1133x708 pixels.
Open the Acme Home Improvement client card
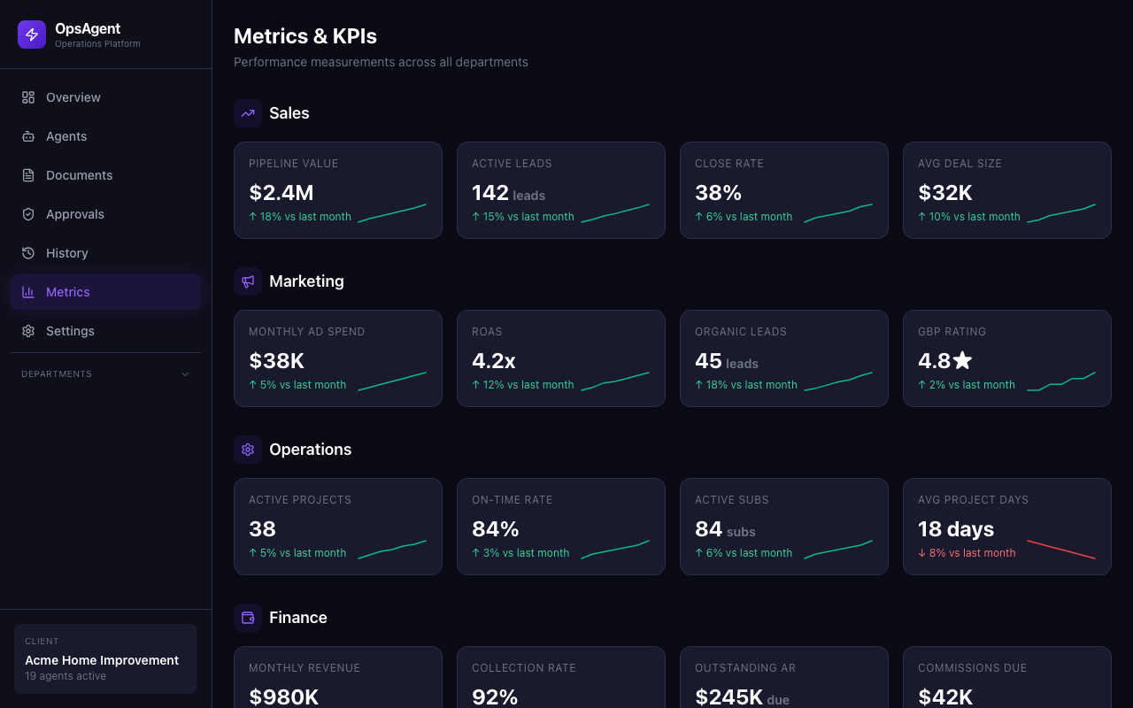[x=105, y=658]
